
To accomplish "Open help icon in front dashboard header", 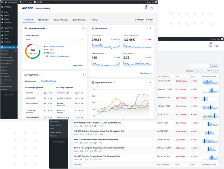I will pyautogui.click(x=152, y=8).
